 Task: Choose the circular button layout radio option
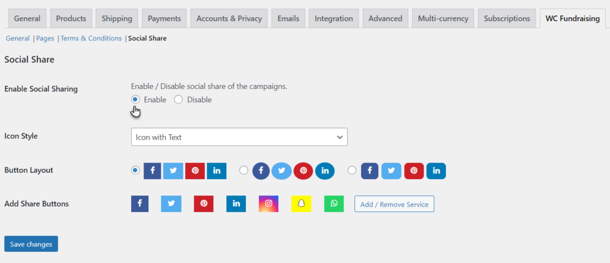[244, 170]
